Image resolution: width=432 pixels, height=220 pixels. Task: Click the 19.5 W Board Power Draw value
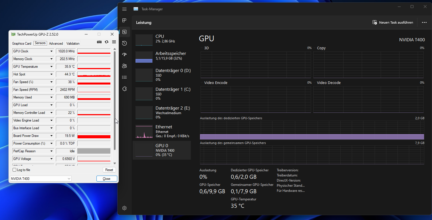tap(66, 136)
